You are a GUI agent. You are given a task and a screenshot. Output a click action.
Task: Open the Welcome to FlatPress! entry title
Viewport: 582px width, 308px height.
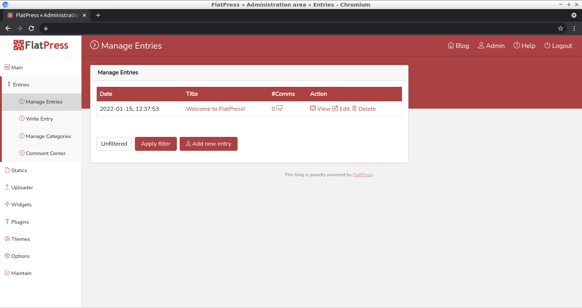[215, 109]
